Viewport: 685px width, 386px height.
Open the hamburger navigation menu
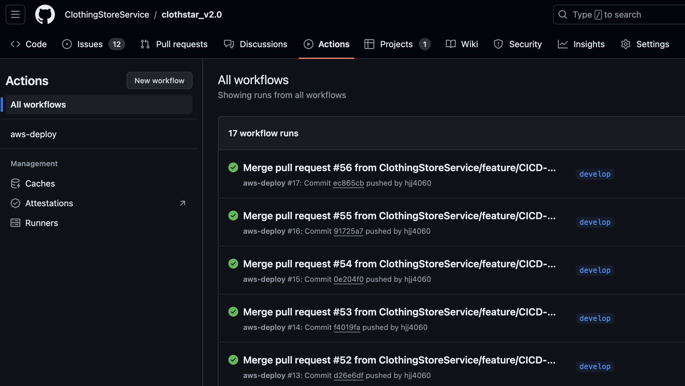(15, 14)
